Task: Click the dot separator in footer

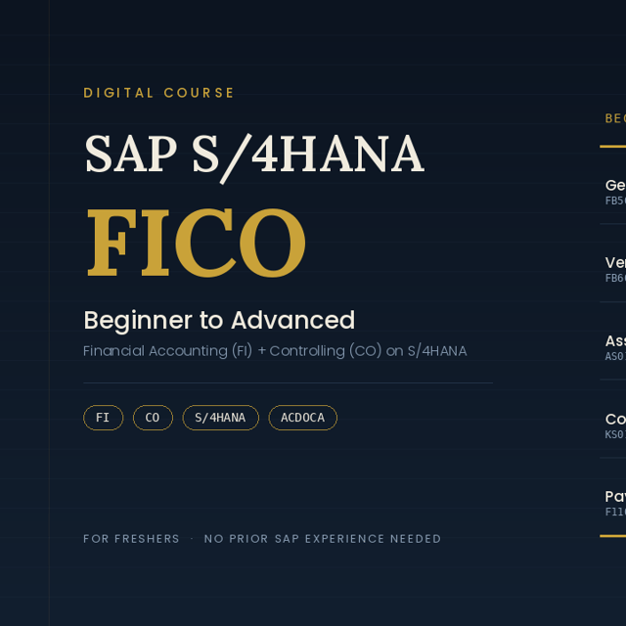Action: click(192, 539)
